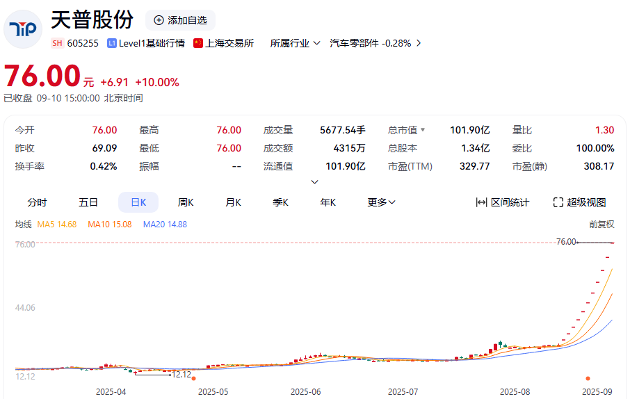Click 市盈(静) value 308.17
Viewport: 630px width, 399px height.
[599, 166]
